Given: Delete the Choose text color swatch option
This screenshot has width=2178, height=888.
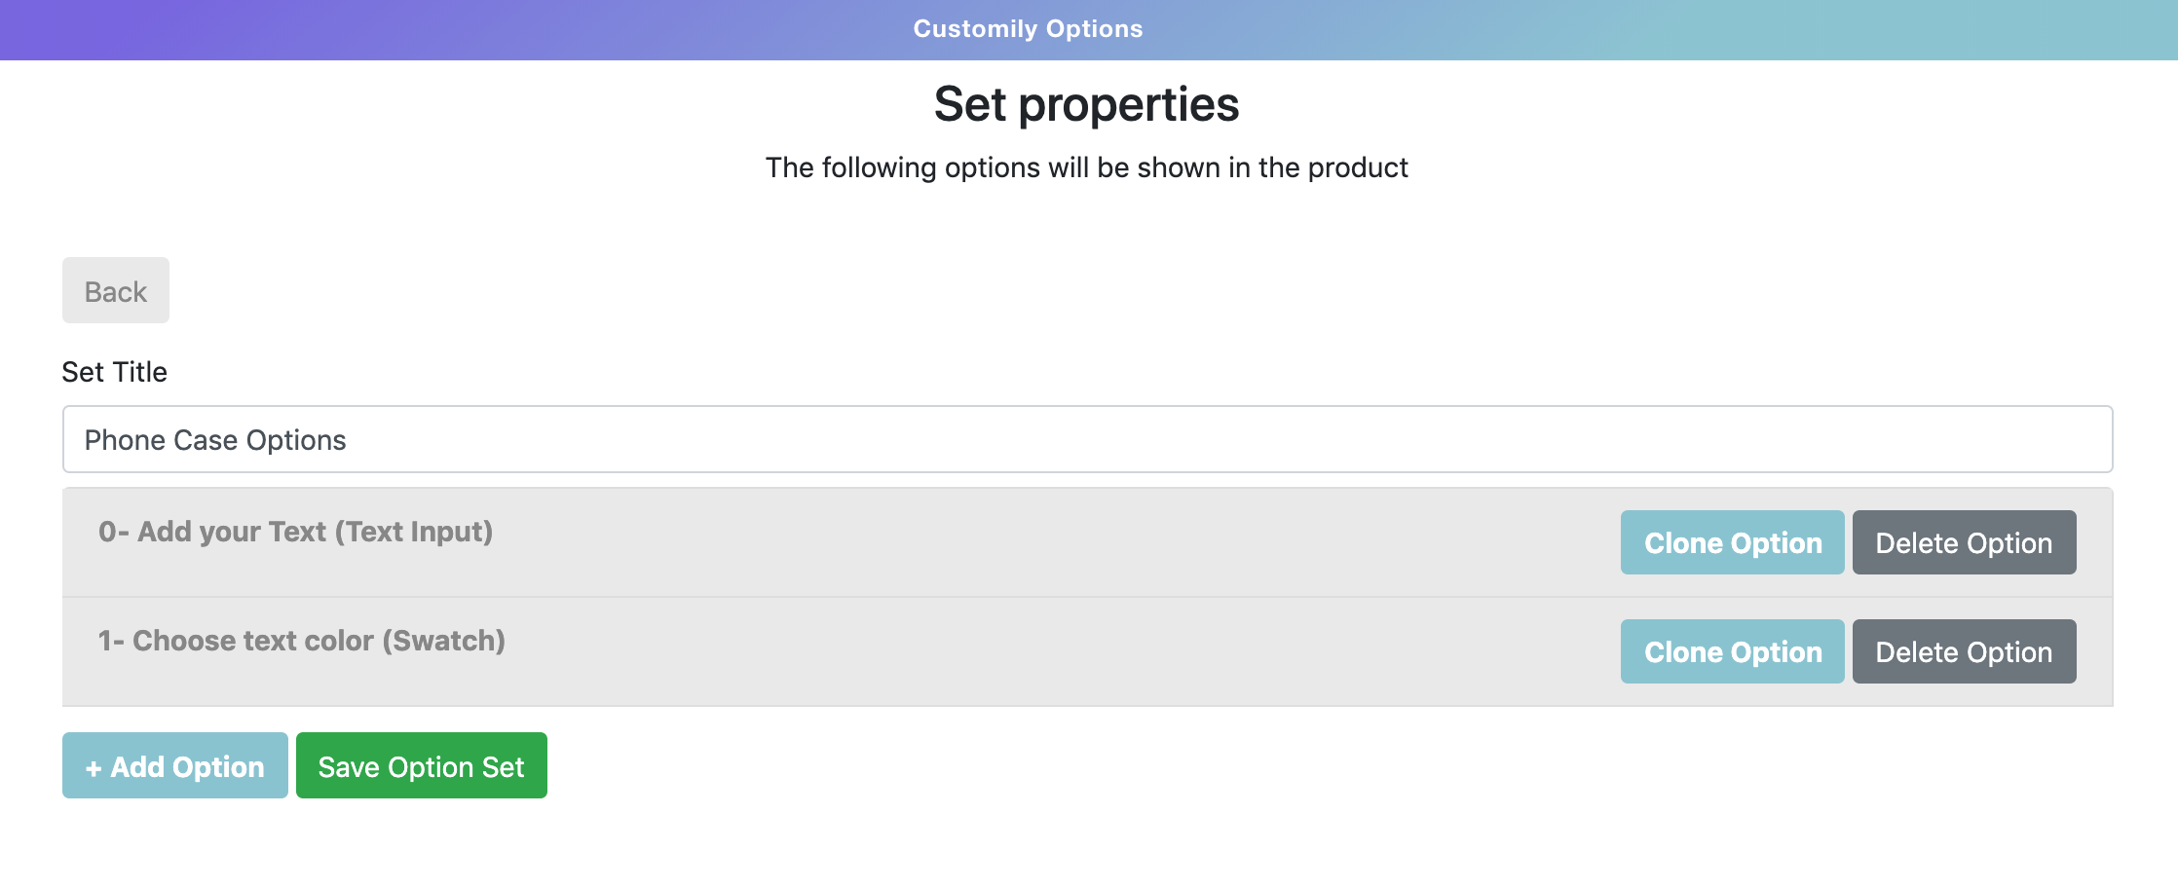Looking at the screenshot, I should pos(1964,651).
